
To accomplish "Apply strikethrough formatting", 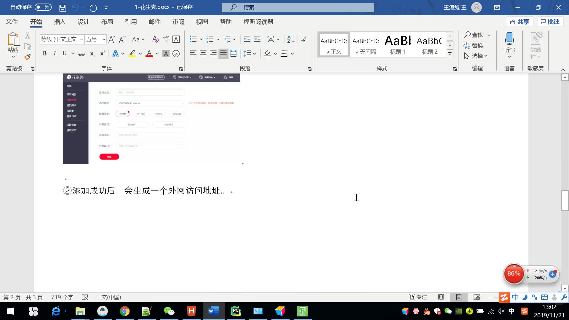I will (x=81, y=54).
